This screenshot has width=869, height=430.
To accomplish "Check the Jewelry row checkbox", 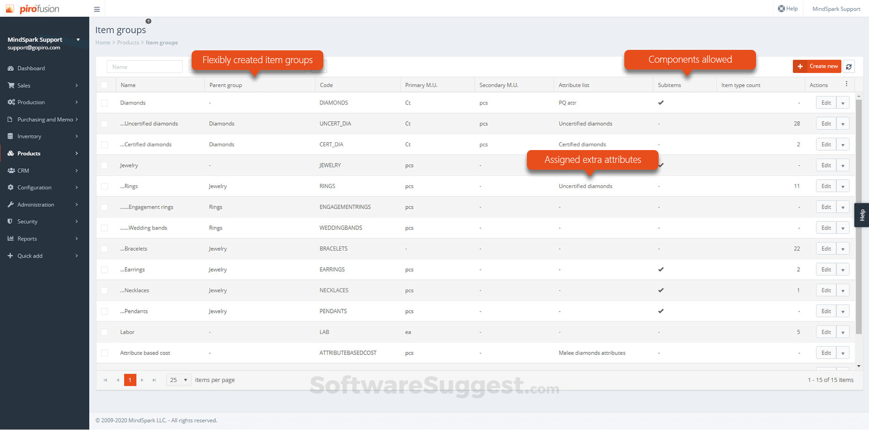I will 105,165.
